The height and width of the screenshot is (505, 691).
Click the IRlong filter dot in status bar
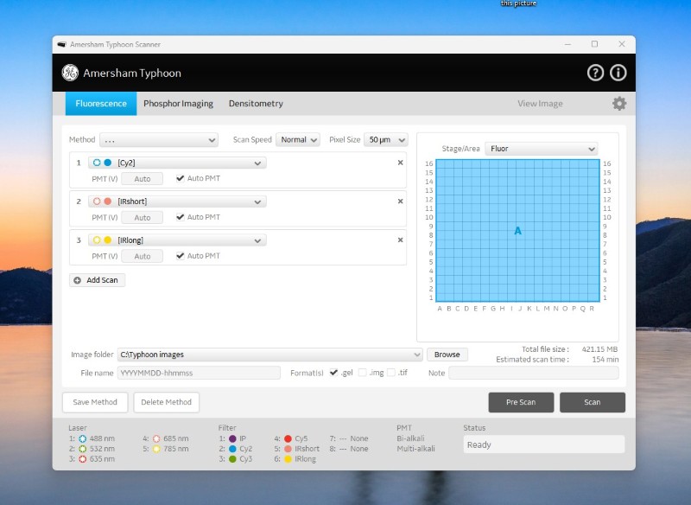click(288, 459)
